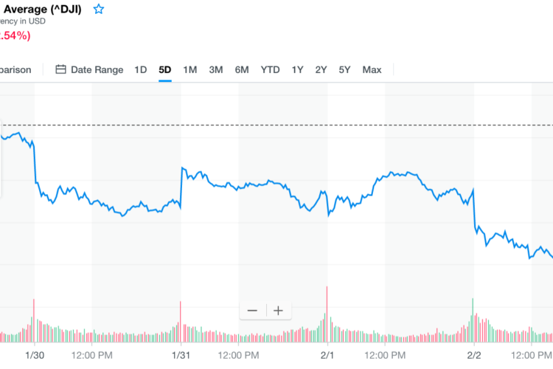Zoom out chart with minus button
The width and height of the screenshot is (553, 369).
(252, 311)
